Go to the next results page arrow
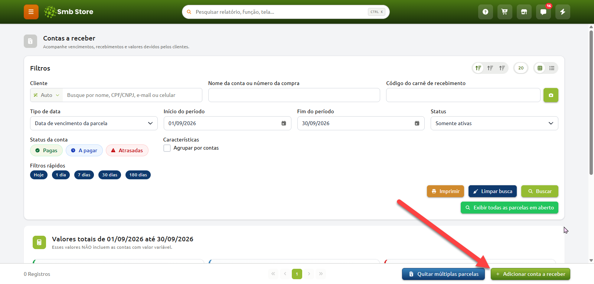This screenshot has height=284, width=594. [x=309, y=274]
